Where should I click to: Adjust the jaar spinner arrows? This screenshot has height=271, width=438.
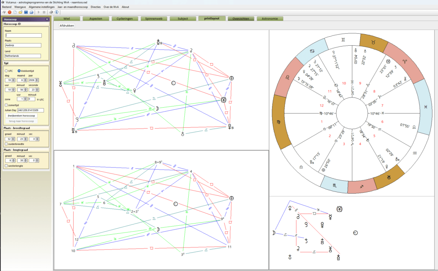[37, 80]
